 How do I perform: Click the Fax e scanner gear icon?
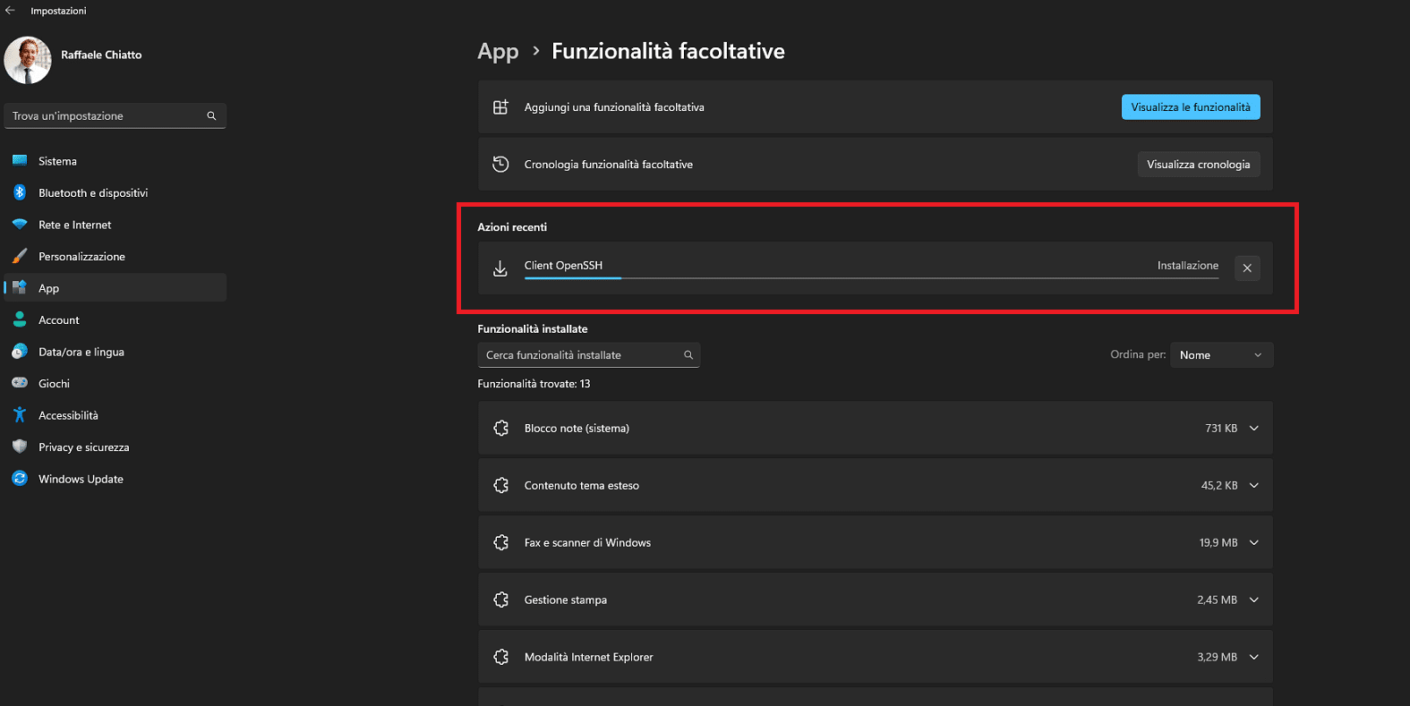tap(501, 543)
